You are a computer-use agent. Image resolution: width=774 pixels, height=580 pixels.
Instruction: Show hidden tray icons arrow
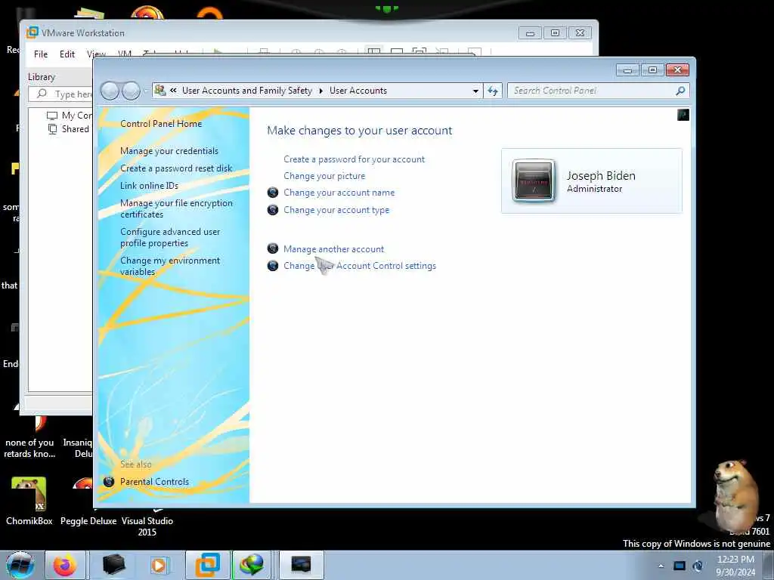pos(661,566)
